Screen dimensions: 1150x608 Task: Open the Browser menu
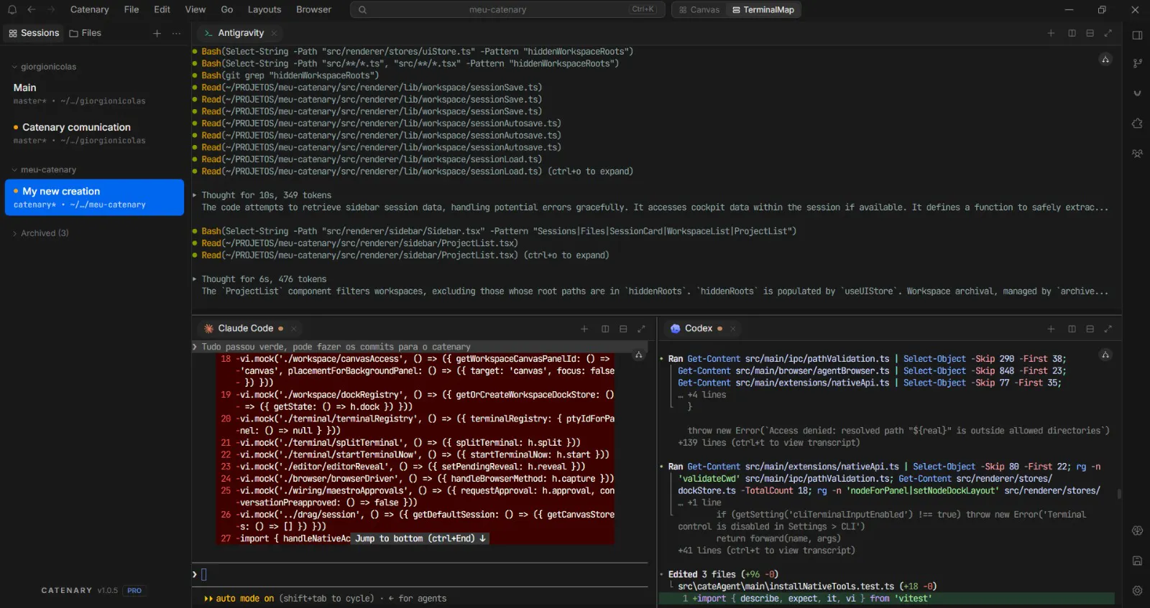313,10
